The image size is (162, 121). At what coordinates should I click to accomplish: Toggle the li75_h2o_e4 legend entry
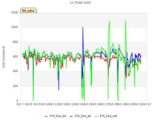point(80,116)
